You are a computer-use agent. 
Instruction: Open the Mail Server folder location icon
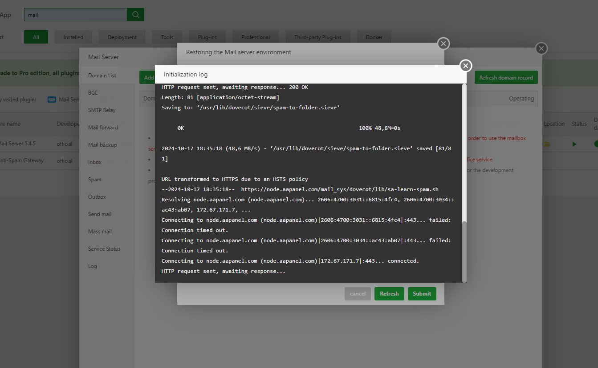click(x=546, y=144)
